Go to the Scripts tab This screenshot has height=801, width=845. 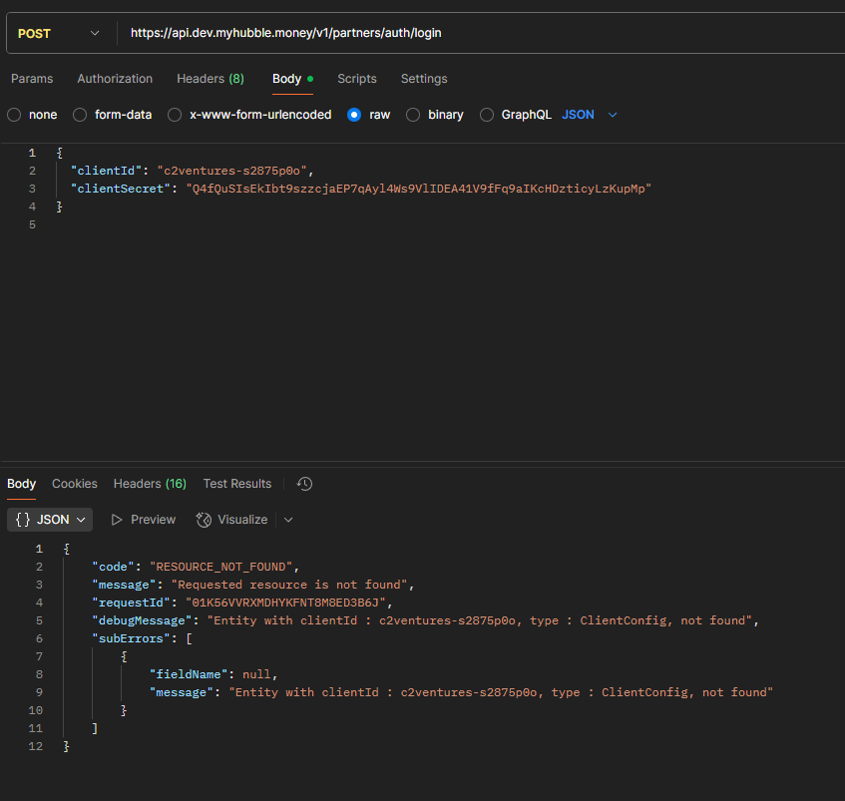[356, 79]
